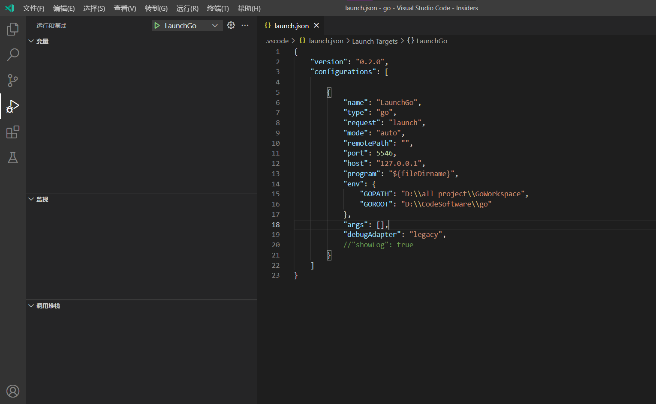The image size is (656, 404).
Task: Open the 文件(F) menu
Action: coord(33,8)
